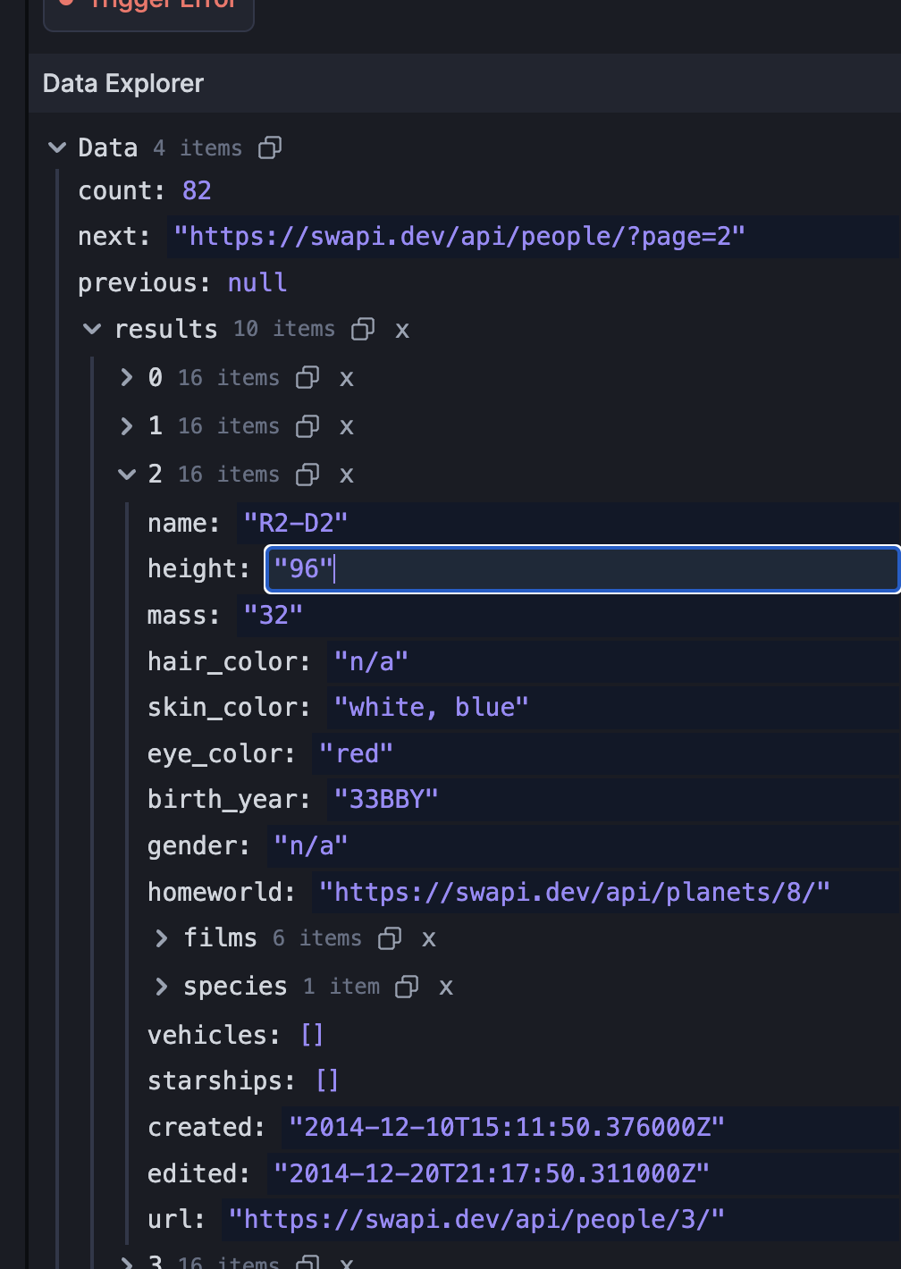Click the height value input field

[x=581, y=569]
